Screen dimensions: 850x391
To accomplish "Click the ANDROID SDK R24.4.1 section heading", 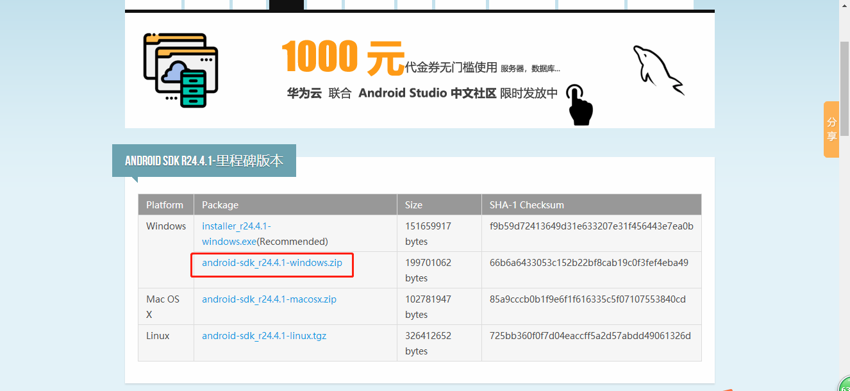I will coord(204,161).
